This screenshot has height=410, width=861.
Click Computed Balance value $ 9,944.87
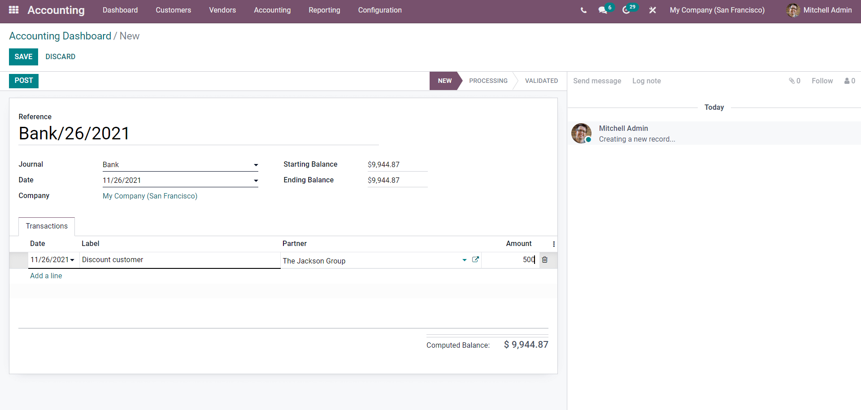coord(526,345)
